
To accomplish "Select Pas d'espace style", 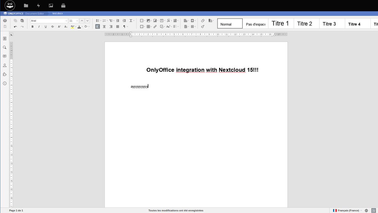I will tap(255, 24).
